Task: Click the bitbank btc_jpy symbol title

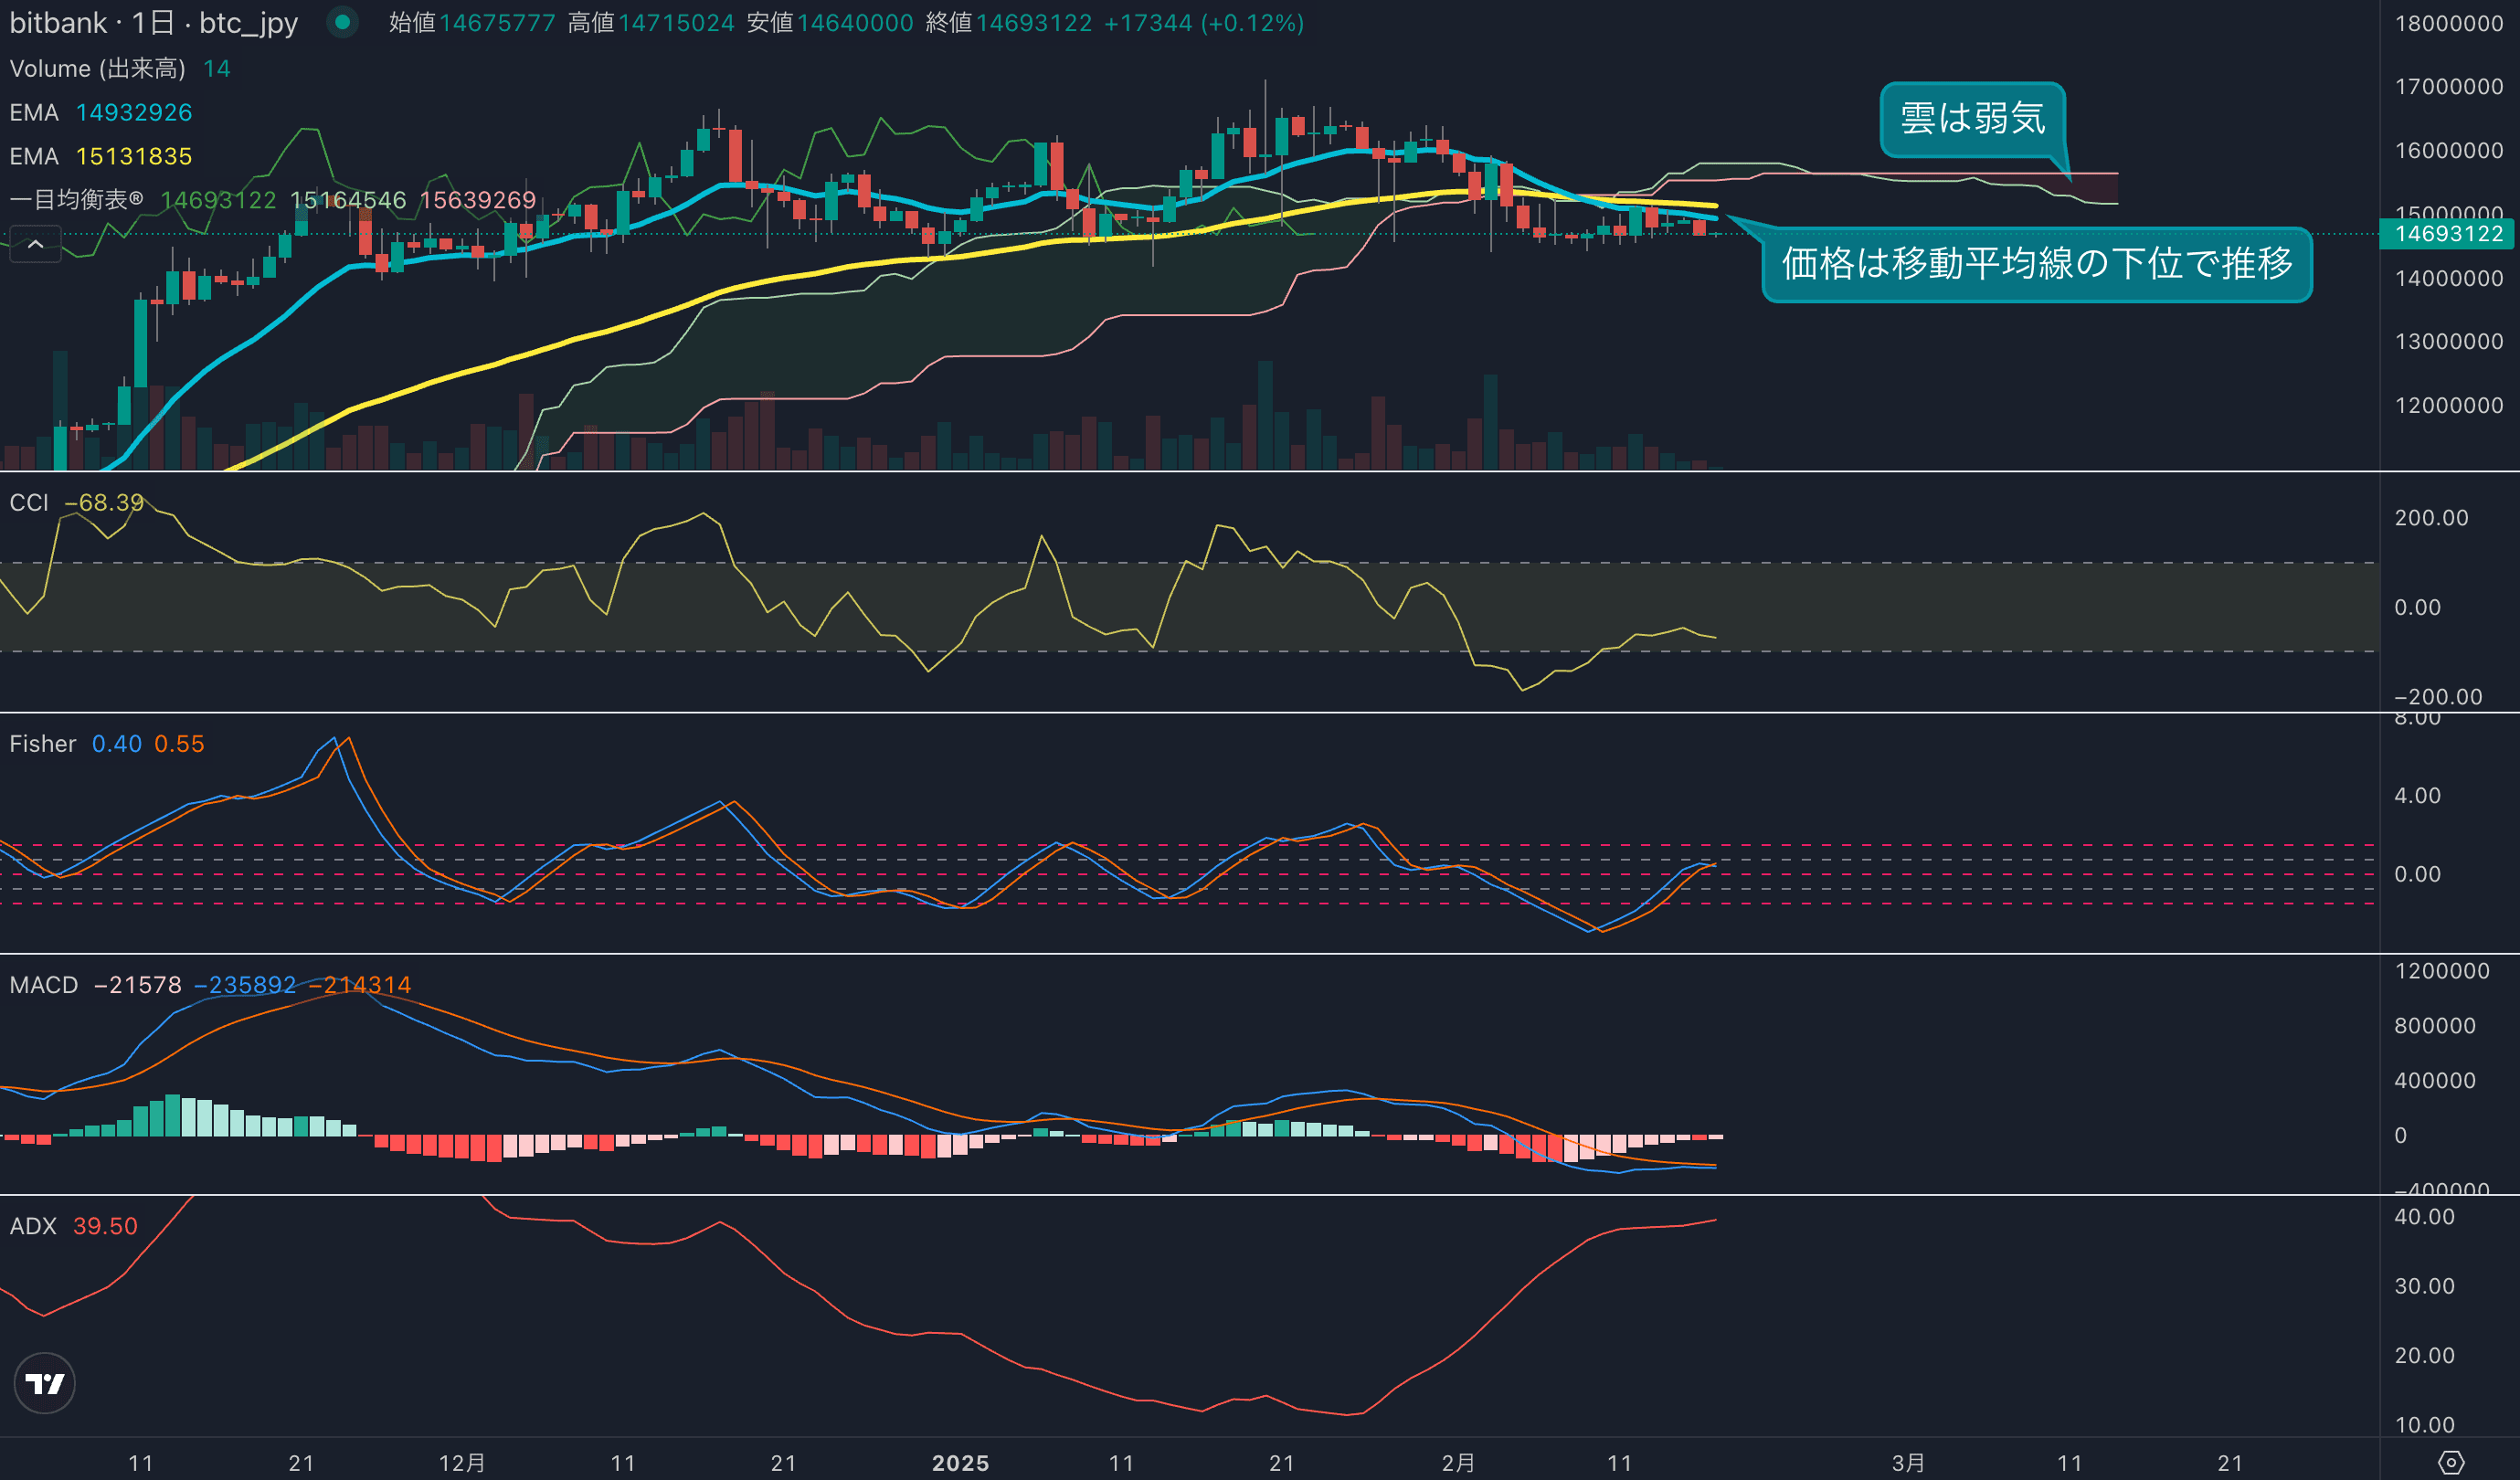Action: click(x=153, y=22)
